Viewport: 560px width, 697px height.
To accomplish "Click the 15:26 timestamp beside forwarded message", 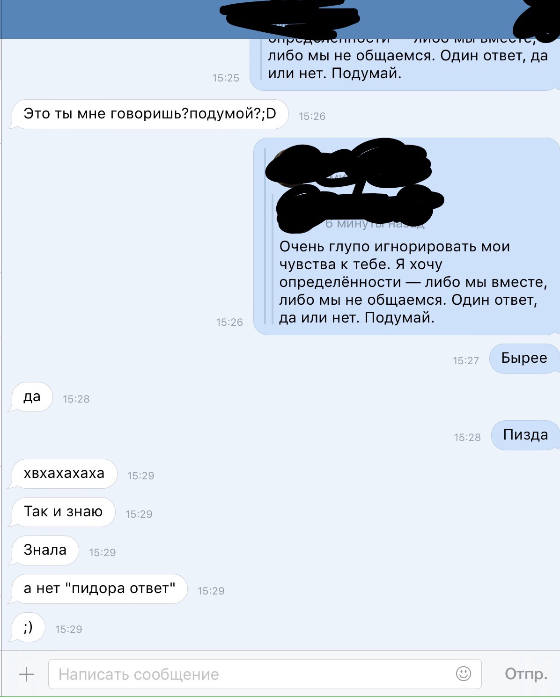I will pyautogui.click(x=229, y=322).
